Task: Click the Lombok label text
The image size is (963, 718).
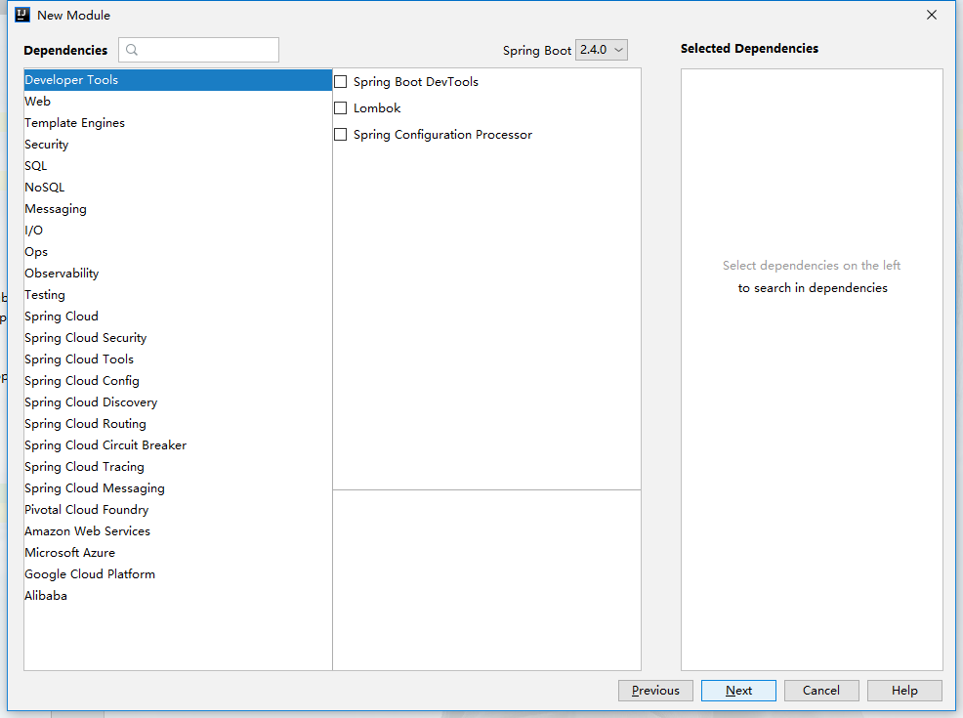Action: (377, 108)
